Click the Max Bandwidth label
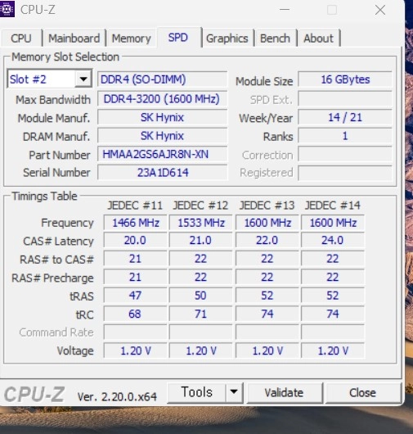The width and height of the screenshot is (413, 434). [x=53, y=100]
